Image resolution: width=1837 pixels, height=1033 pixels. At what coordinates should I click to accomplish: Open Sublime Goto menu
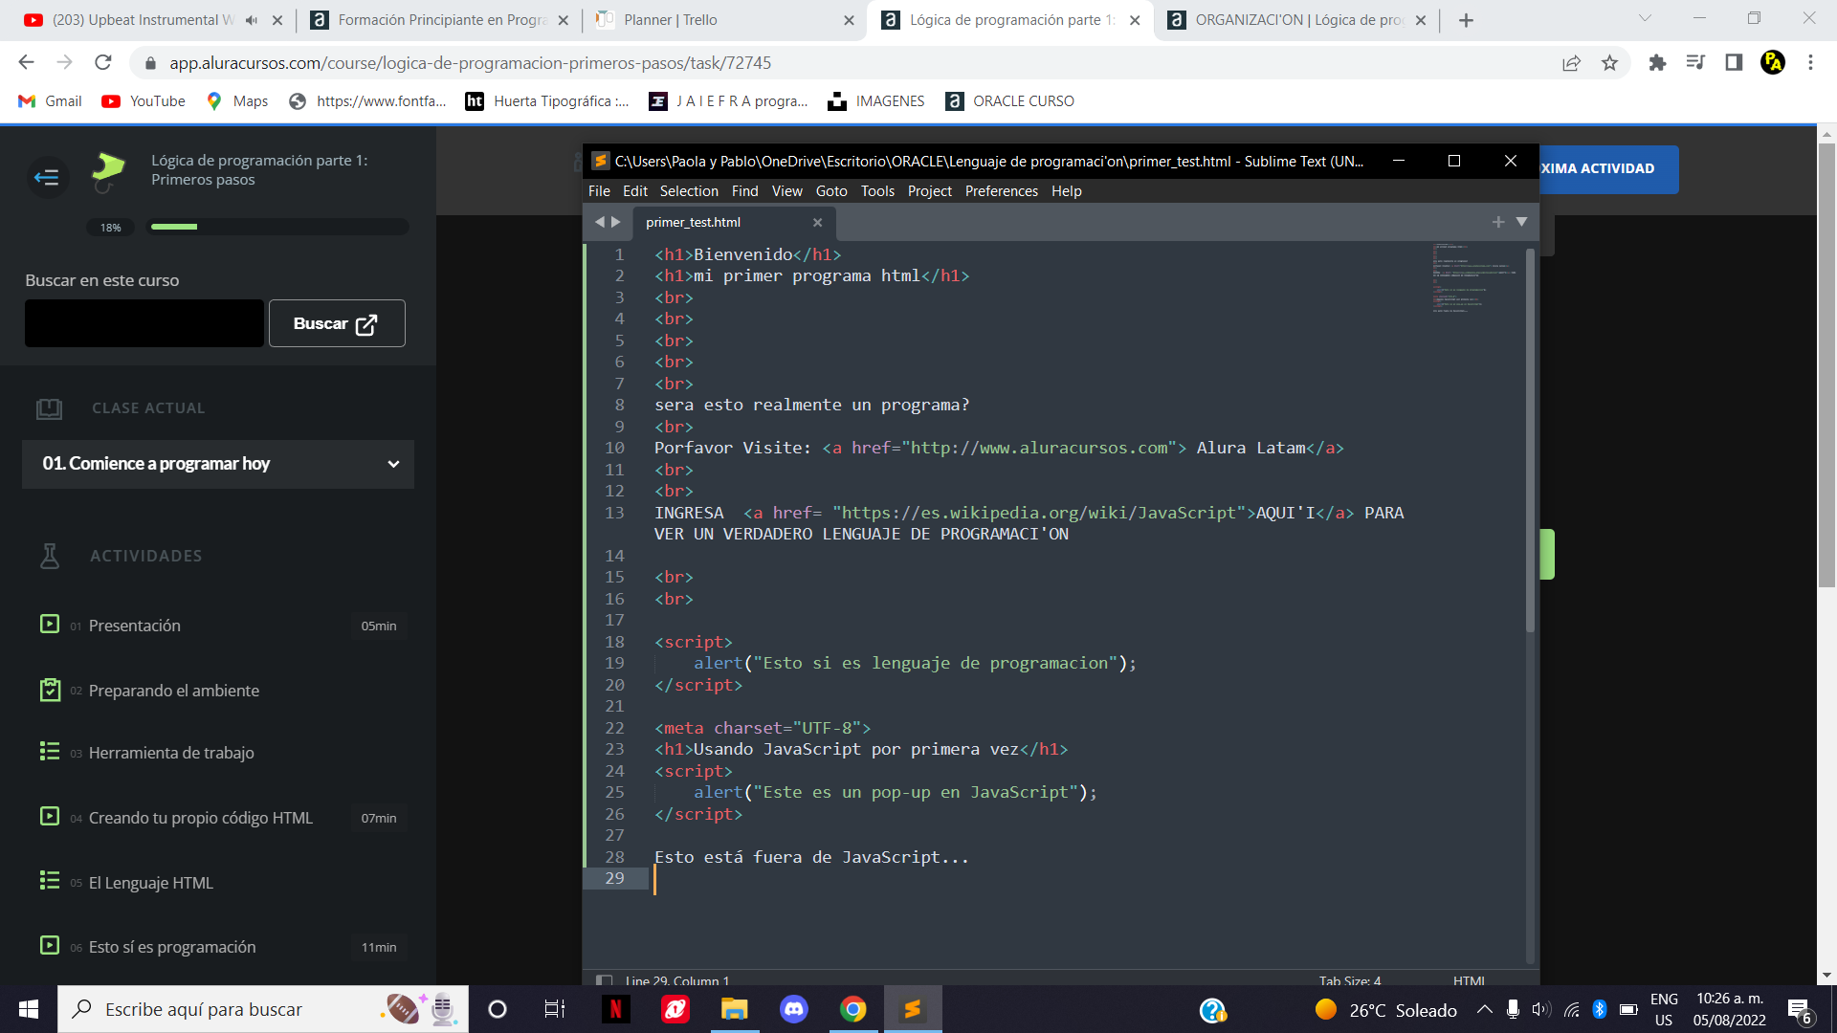831,191
